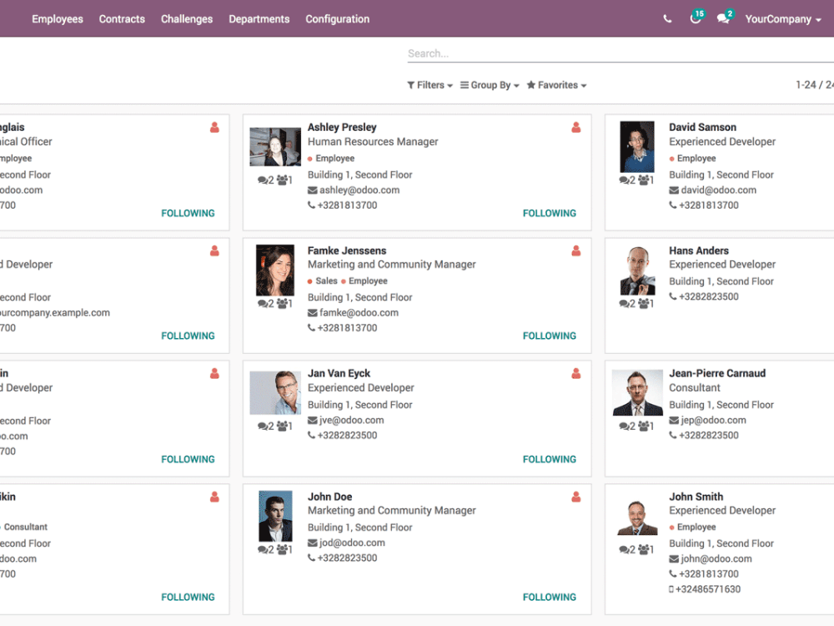Click the phone icon on Hans Anders's card
Image resolution: width=834 pixels, height=626 pixels.
[671, 296]
